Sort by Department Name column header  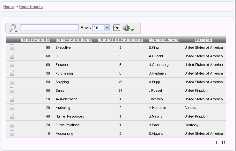click(x=74, y=40)
